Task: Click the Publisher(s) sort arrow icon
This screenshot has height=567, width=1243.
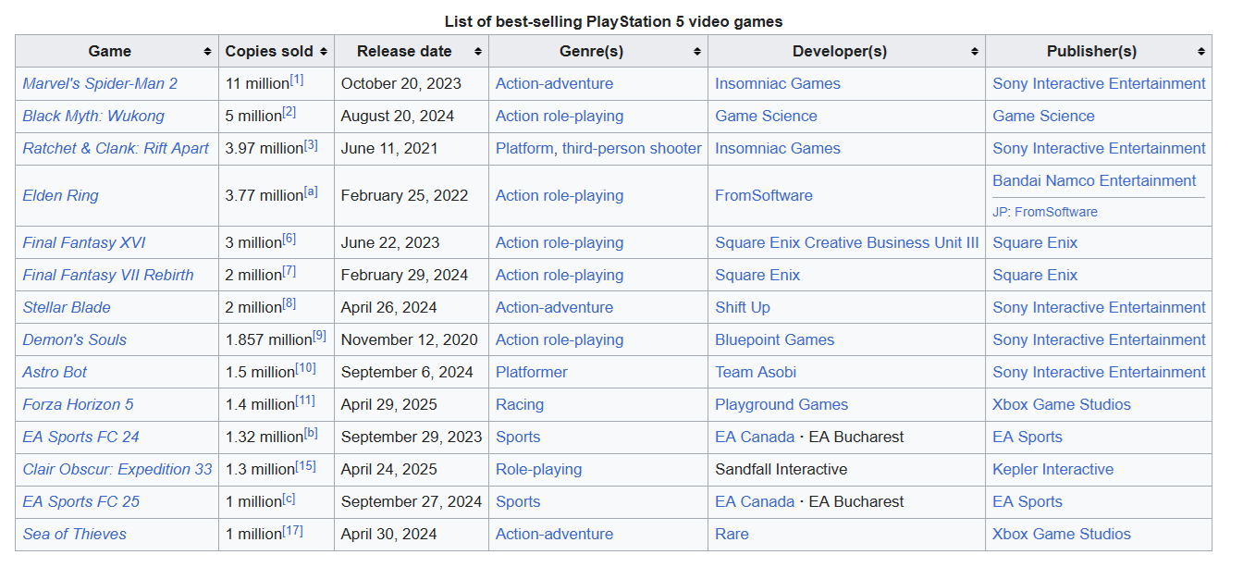Action: [x=1200, y=52]
